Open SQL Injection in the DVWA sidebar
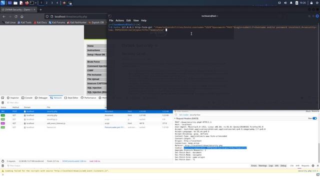Image resolution: width=320 pixels, height=180 pixels. [x=96, y=88]
